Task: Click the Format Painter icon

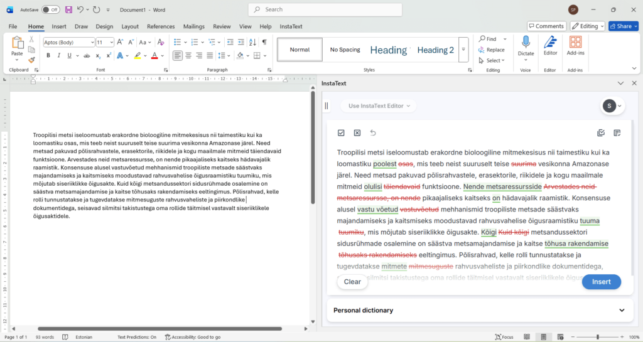Action: [31, 60]
